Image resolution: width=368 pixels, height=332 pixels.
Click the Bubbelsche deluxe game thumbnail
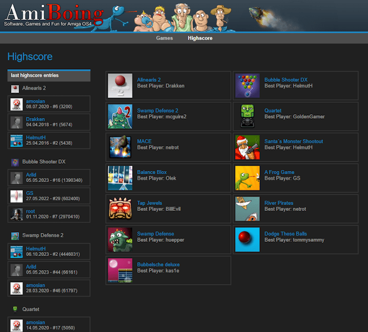[x=120, y=270]
